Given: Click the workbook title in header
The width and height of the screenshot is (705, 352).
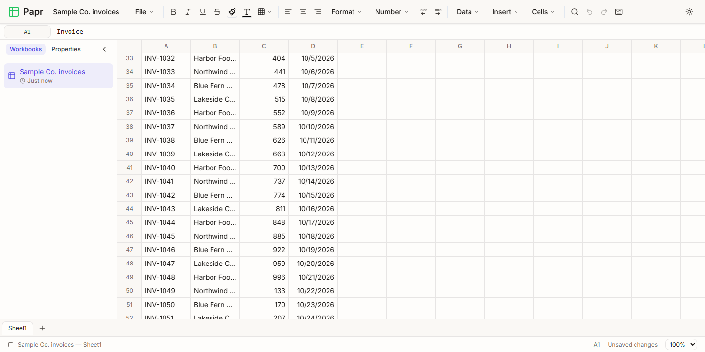Looking at the screenshot, I should pyautogui.click(x=86, y=12).
